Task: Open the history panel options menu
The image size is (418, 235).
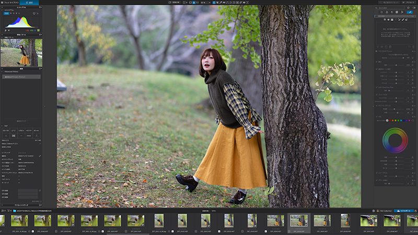Action: click(40, 68)
